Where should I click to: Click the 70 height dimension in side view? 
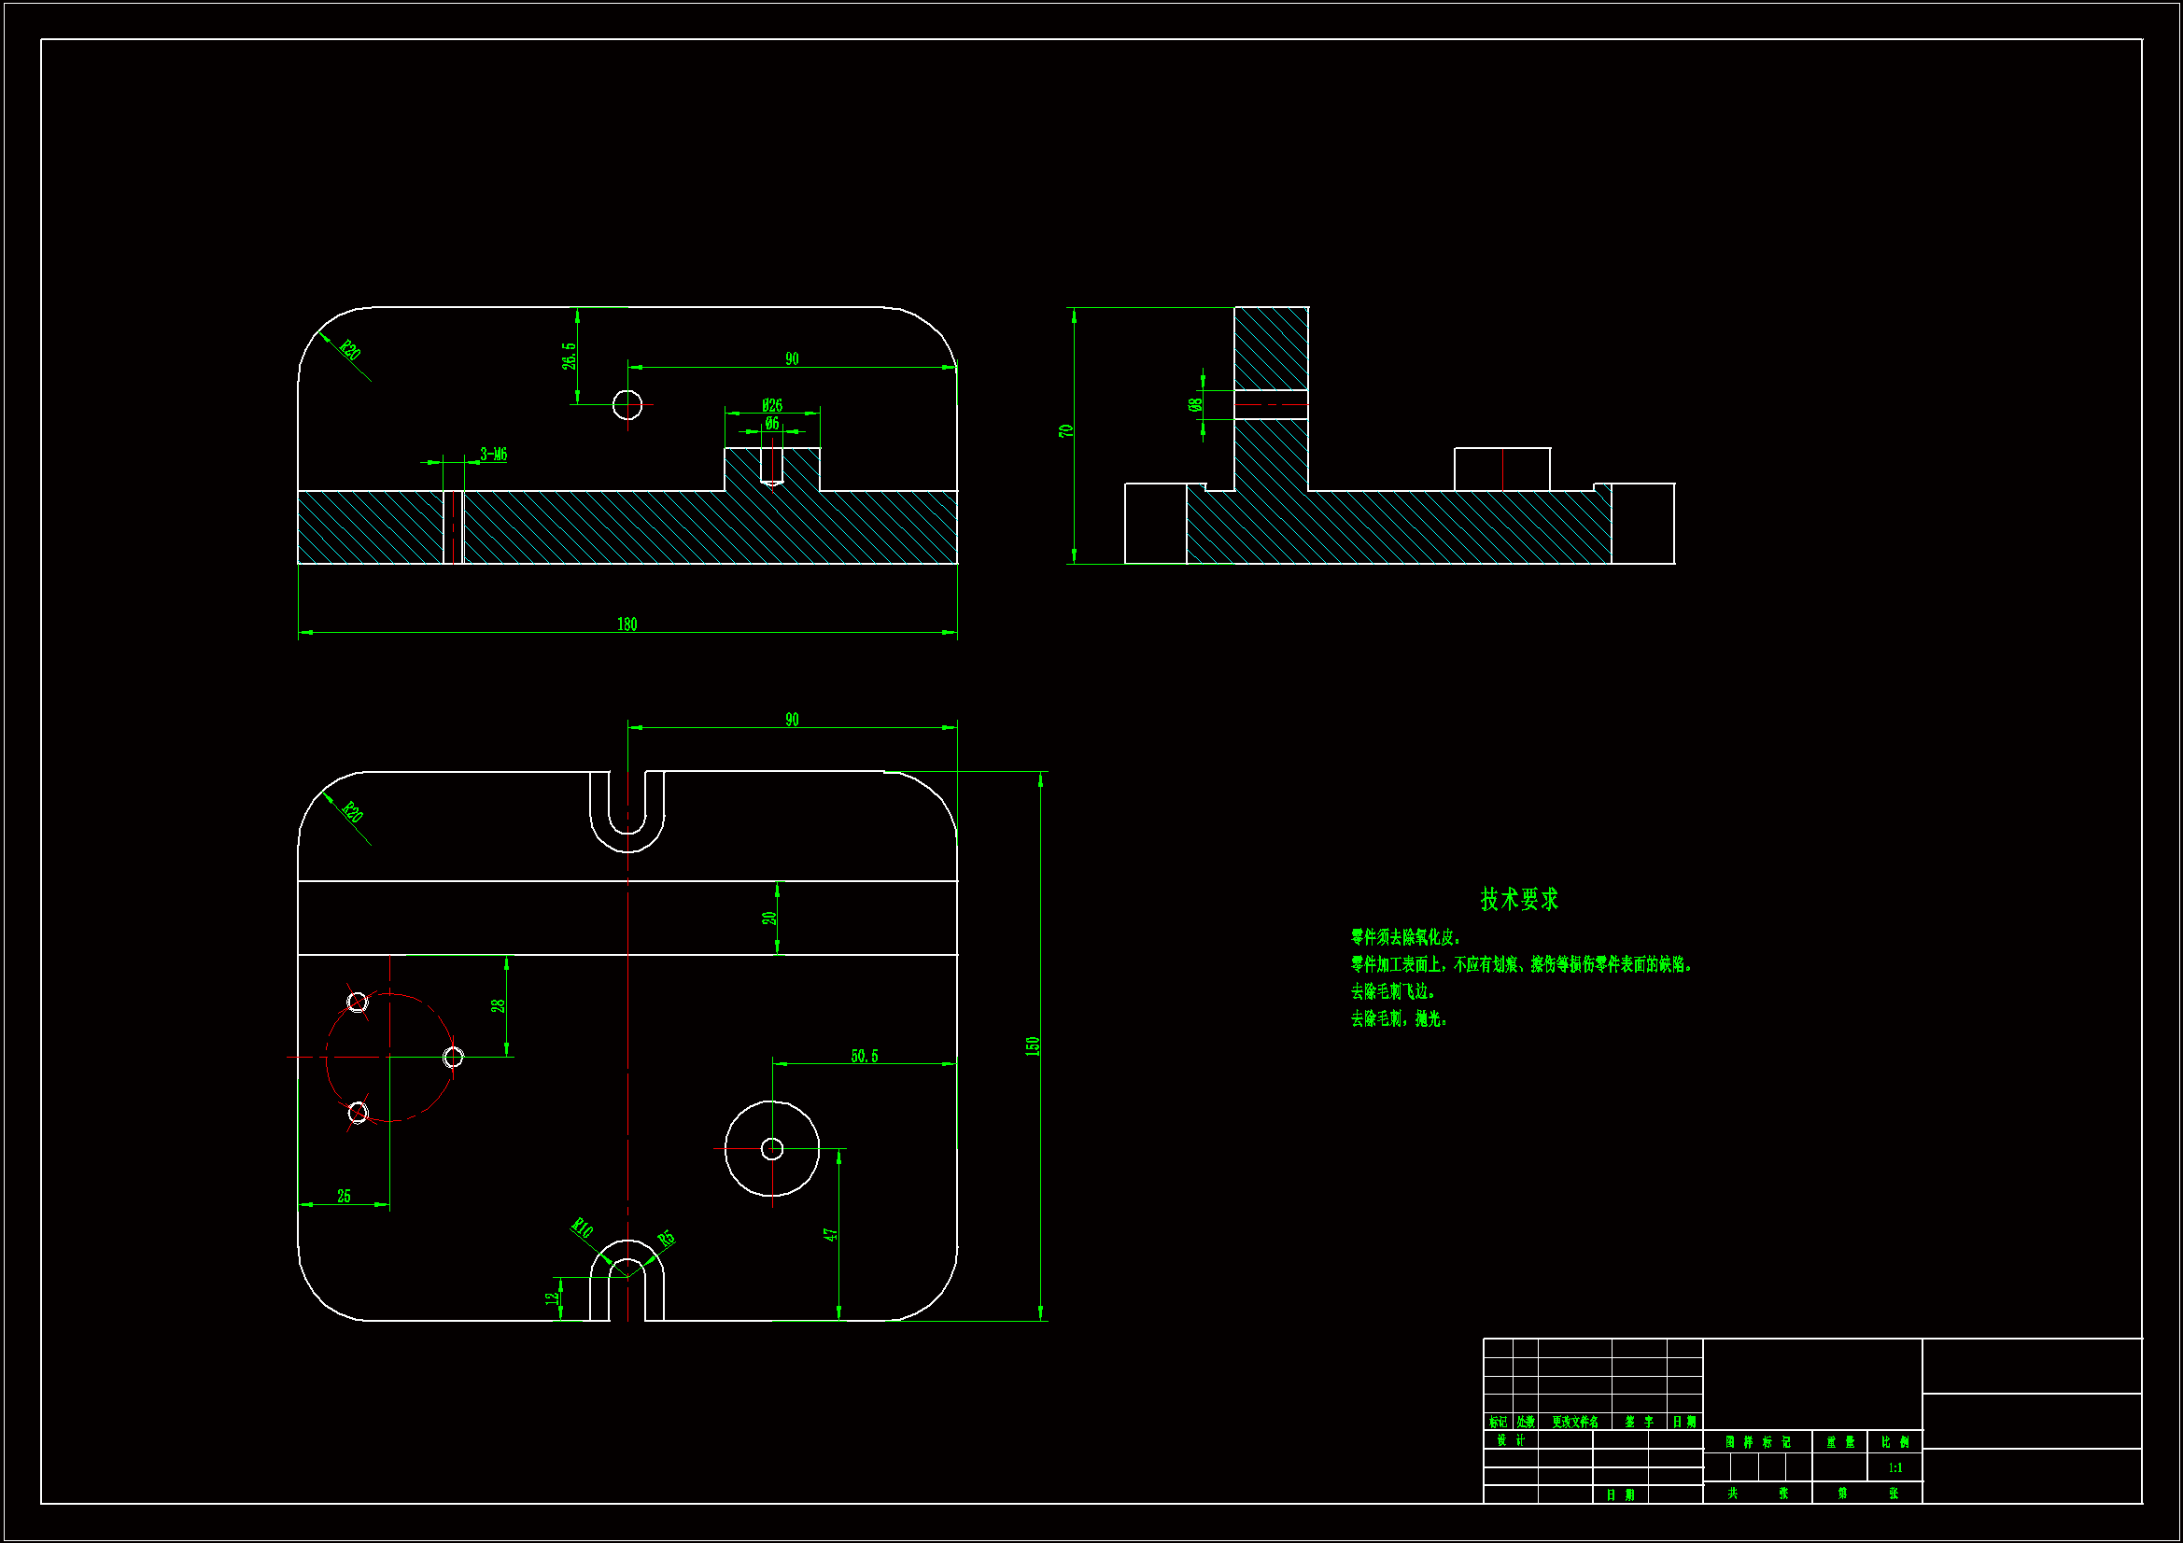(1066, 430)
